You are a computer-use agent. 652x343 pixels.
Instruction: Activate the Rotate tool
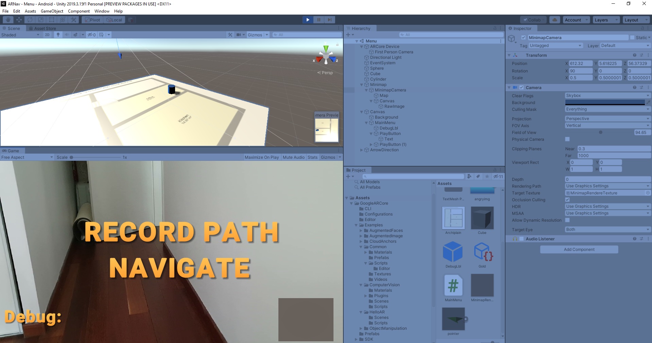coord(30,19)
